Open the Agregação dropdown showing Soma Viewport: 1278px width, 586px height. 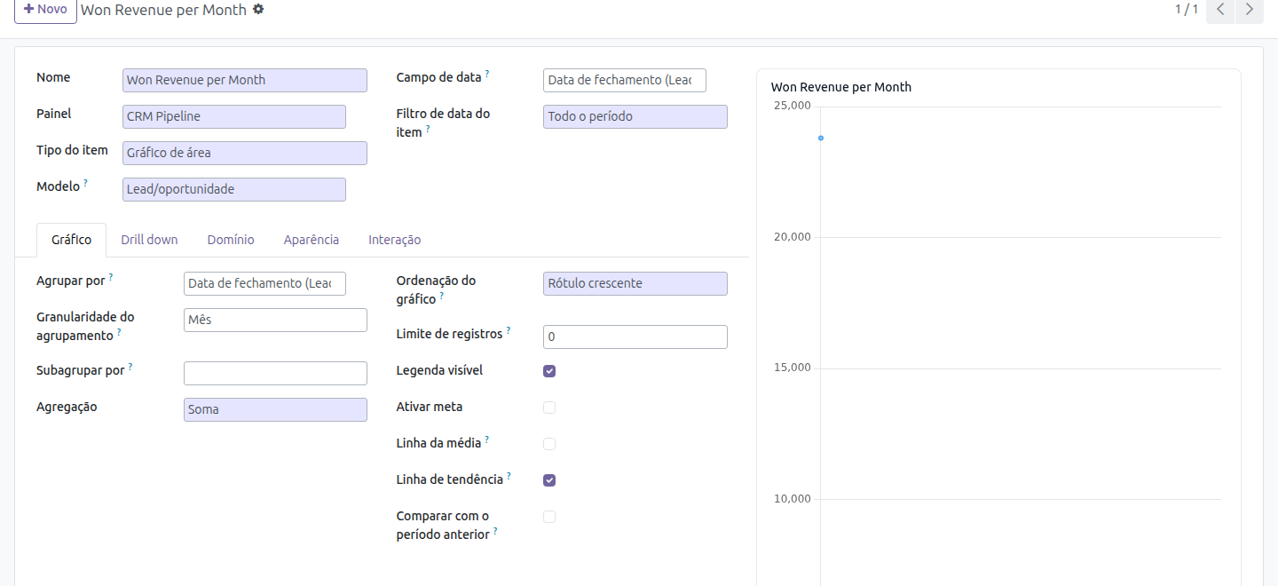click(x=275, y=409)
